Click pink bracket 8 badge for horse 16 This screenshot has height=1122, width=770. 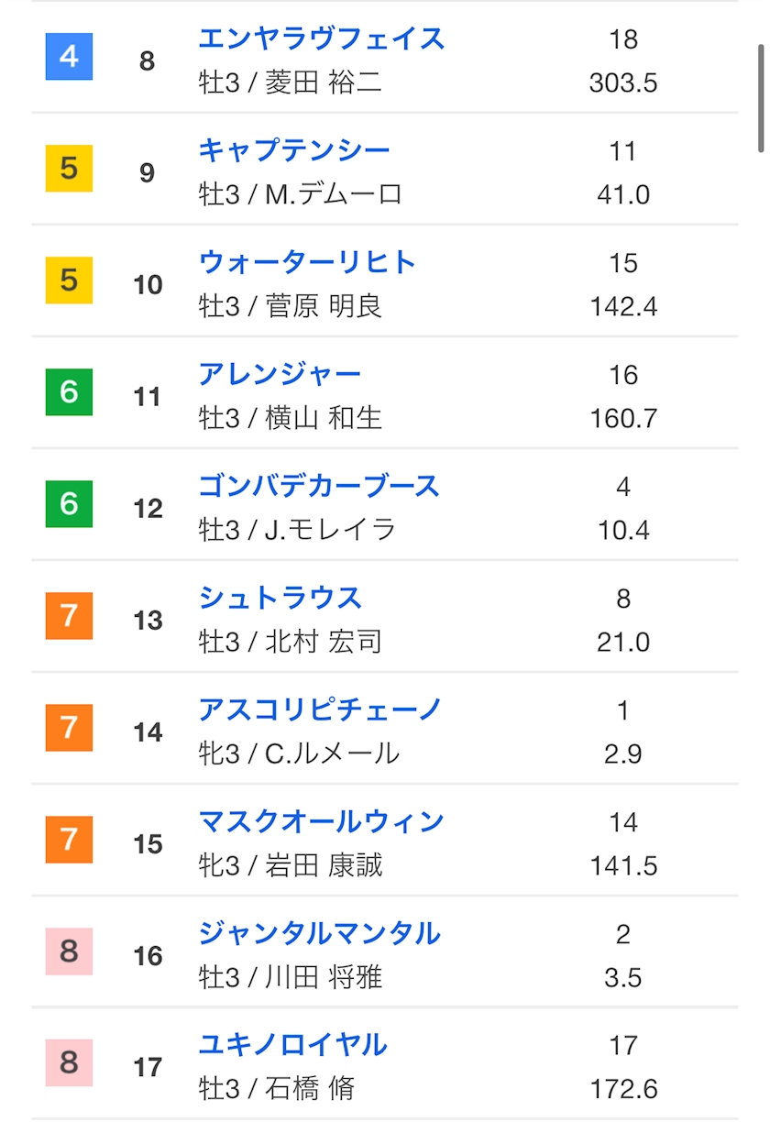pos(70,951)
